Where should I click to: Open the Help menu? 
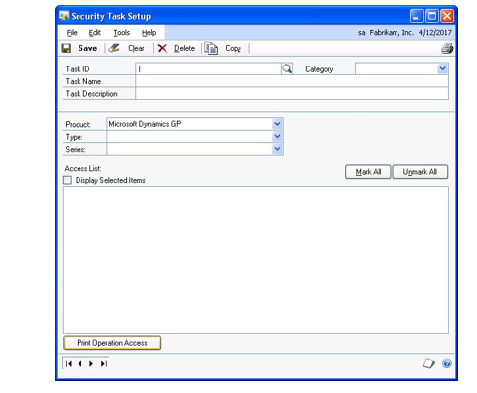tap(149, 33)
